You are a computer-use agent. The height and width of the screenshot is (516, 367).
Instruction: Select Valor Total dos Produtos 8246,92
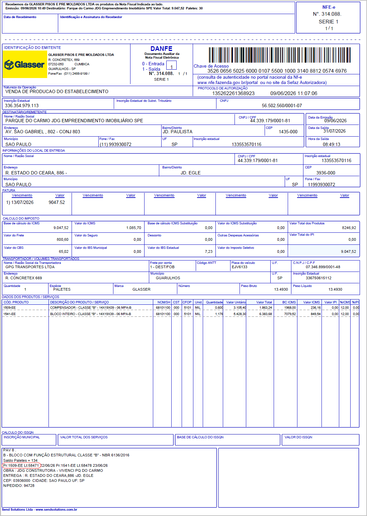(x=349, y=228)
